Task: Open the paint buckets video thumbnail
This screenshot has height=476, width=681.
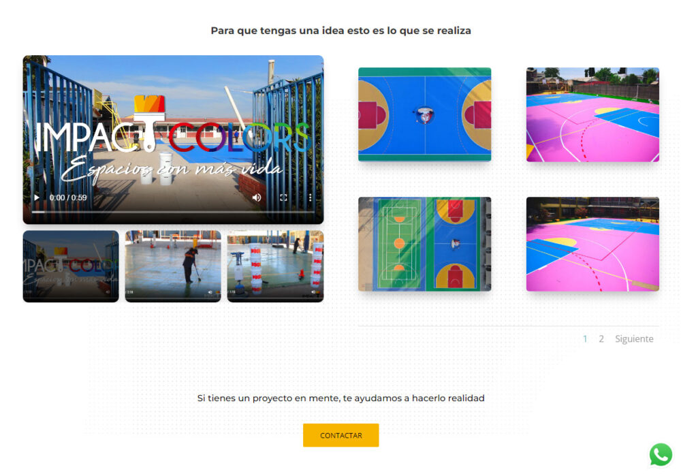Action: pyautogui.click(x=275, y=266)
